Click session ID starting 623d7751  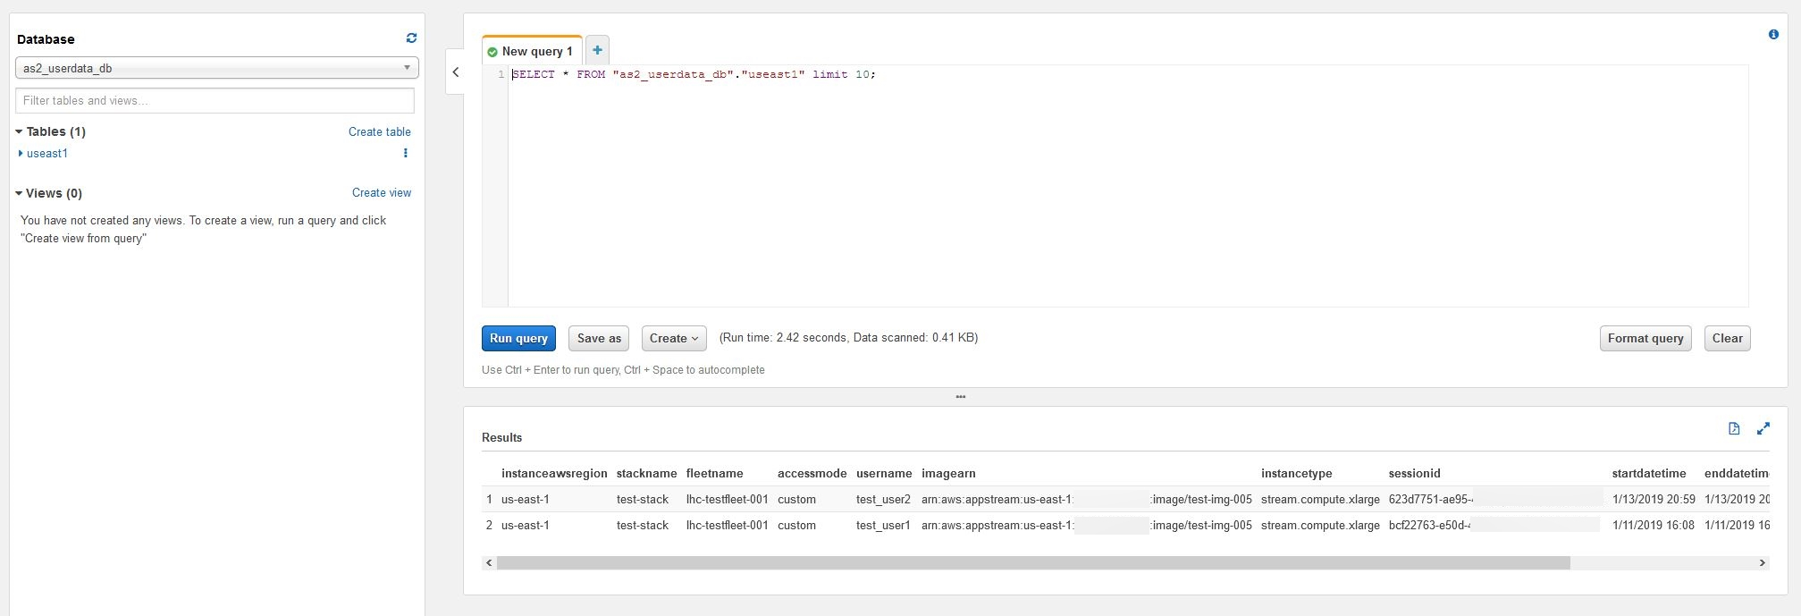(x=1431, y=499)
